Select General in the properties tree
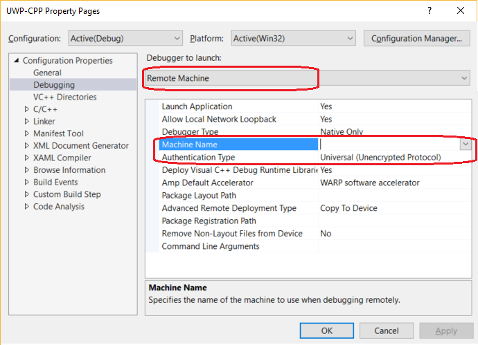This screenshot has width=478, height=345. pos(47,73)
